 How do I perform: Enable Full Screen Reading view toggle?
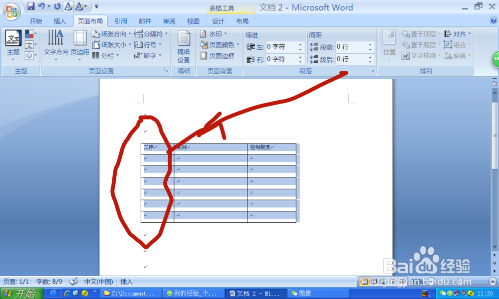[x=374, y=281]
